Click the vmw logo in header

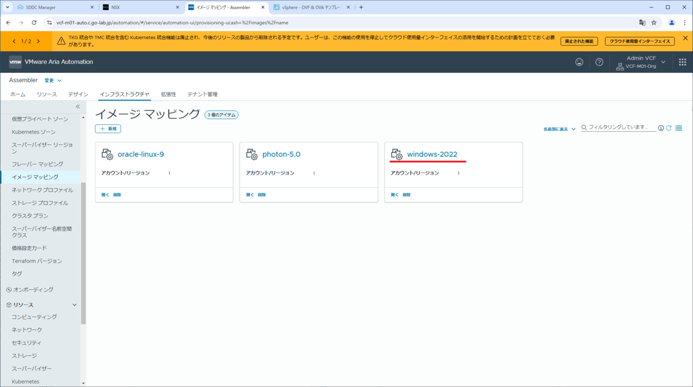(x=16, y=62)
